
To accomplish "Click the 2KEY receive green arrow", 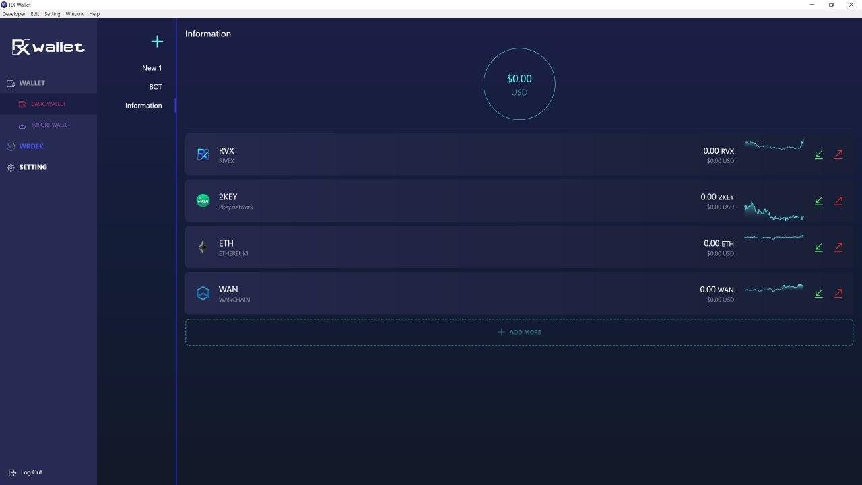I will point(819,201).
